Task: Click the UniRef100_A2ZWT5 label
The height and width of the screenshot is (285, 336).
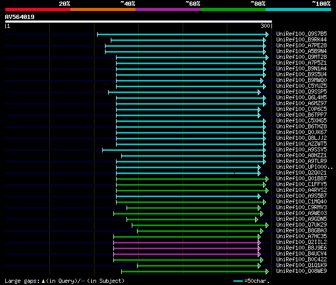Action: click(x=301, y=144)
